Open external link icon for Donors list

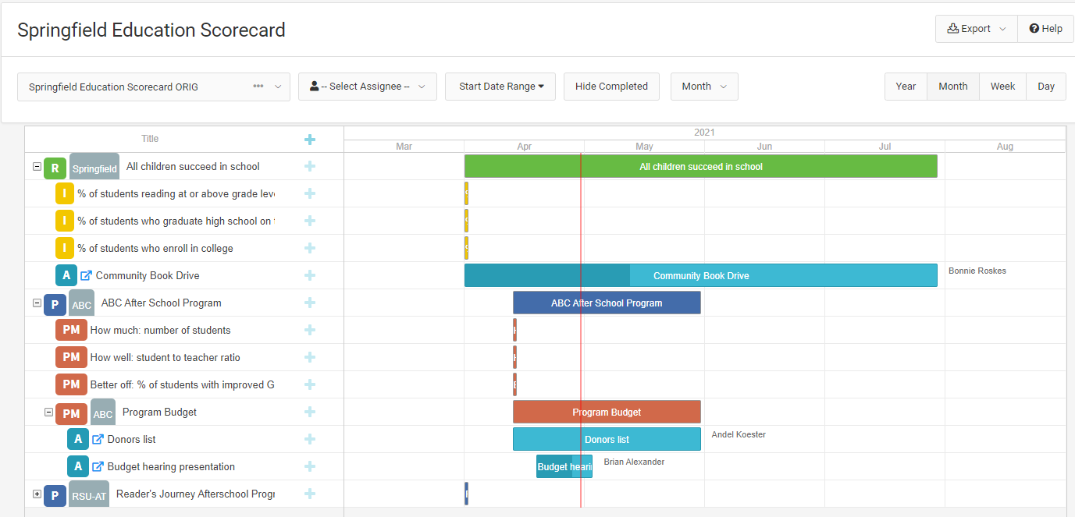tap(98, 439)
